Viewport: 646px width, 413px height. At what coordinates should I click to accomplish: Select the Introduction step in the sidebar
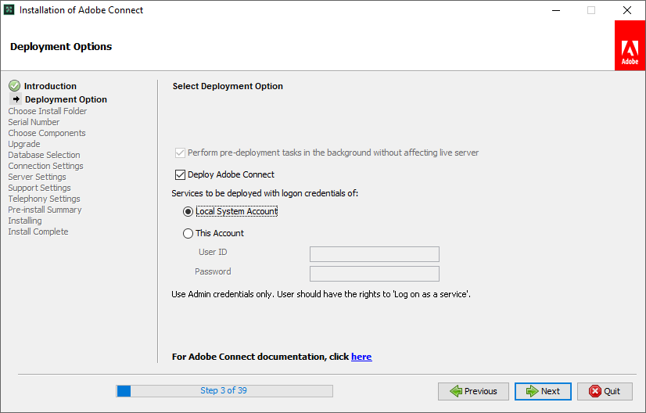50,86
